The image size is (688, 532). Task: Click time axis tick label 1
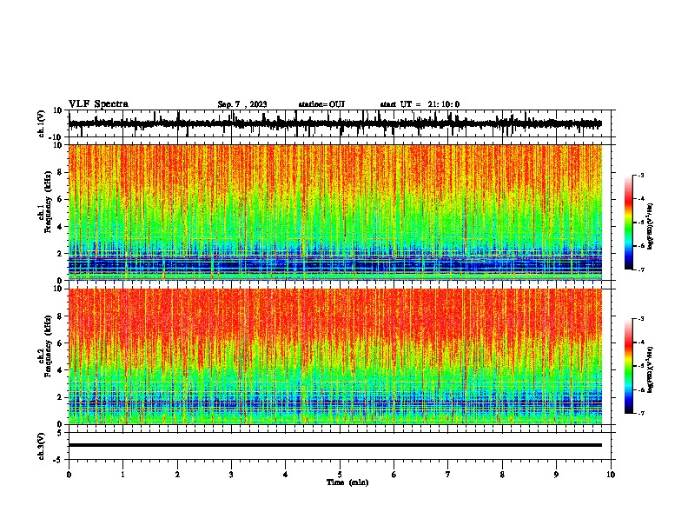click(122, 475)
